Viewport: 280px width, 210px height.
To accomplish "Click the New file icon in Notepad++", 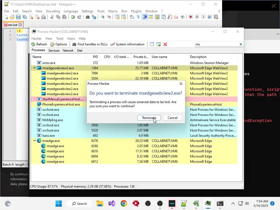I will (6, 17).
